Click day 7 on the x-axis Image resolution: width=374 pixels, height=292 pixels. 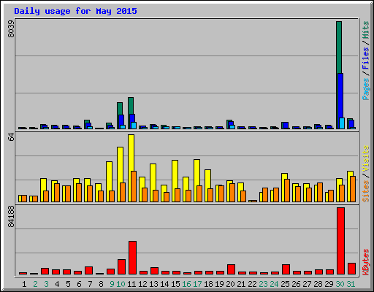(x=90, y=284)
